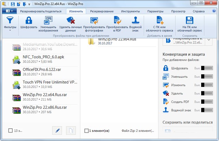Click OfficeFIX.Pro.6.122.rar archive icon
The image size is (219, 141).
pos(16,73)
